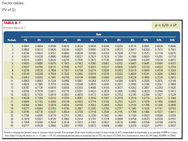Screen dimensions: 188x141
Task: Click cell 0.7350 in period 4
Action: pyautogui.click(x=119, y=57)
